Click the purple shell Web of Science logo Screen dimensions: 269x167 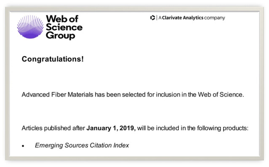coord(30,27)
